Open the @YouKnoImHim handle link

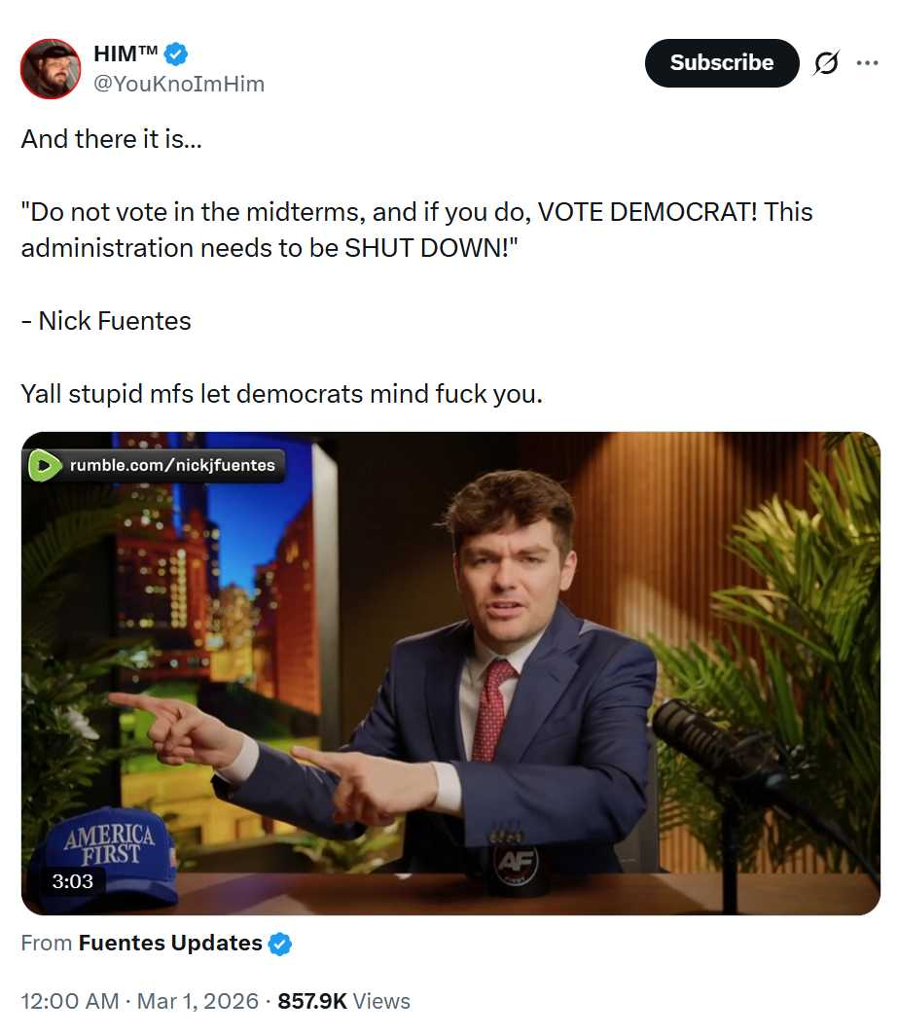click(179, 84)
